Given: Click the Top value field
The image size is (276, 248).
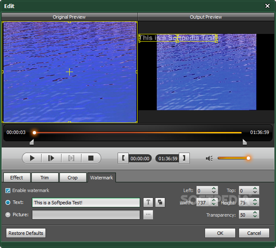Looking at the screenshot, I should pyautogui.click(x=246, y=190).
